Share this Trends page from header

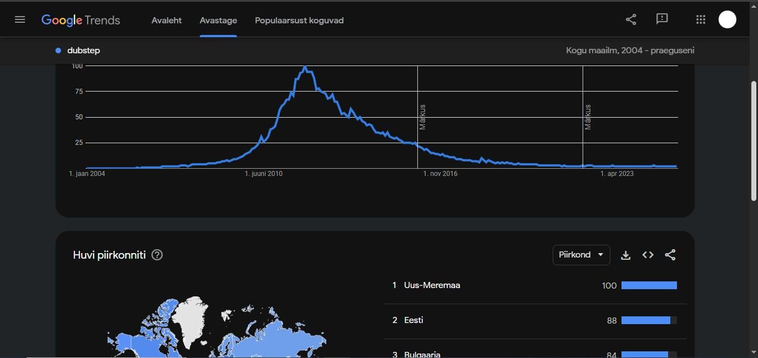pyautogui.click(x=631, y=19)
